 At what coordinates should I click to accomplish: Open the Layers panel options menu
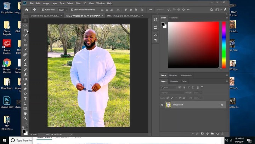point(227,81)
